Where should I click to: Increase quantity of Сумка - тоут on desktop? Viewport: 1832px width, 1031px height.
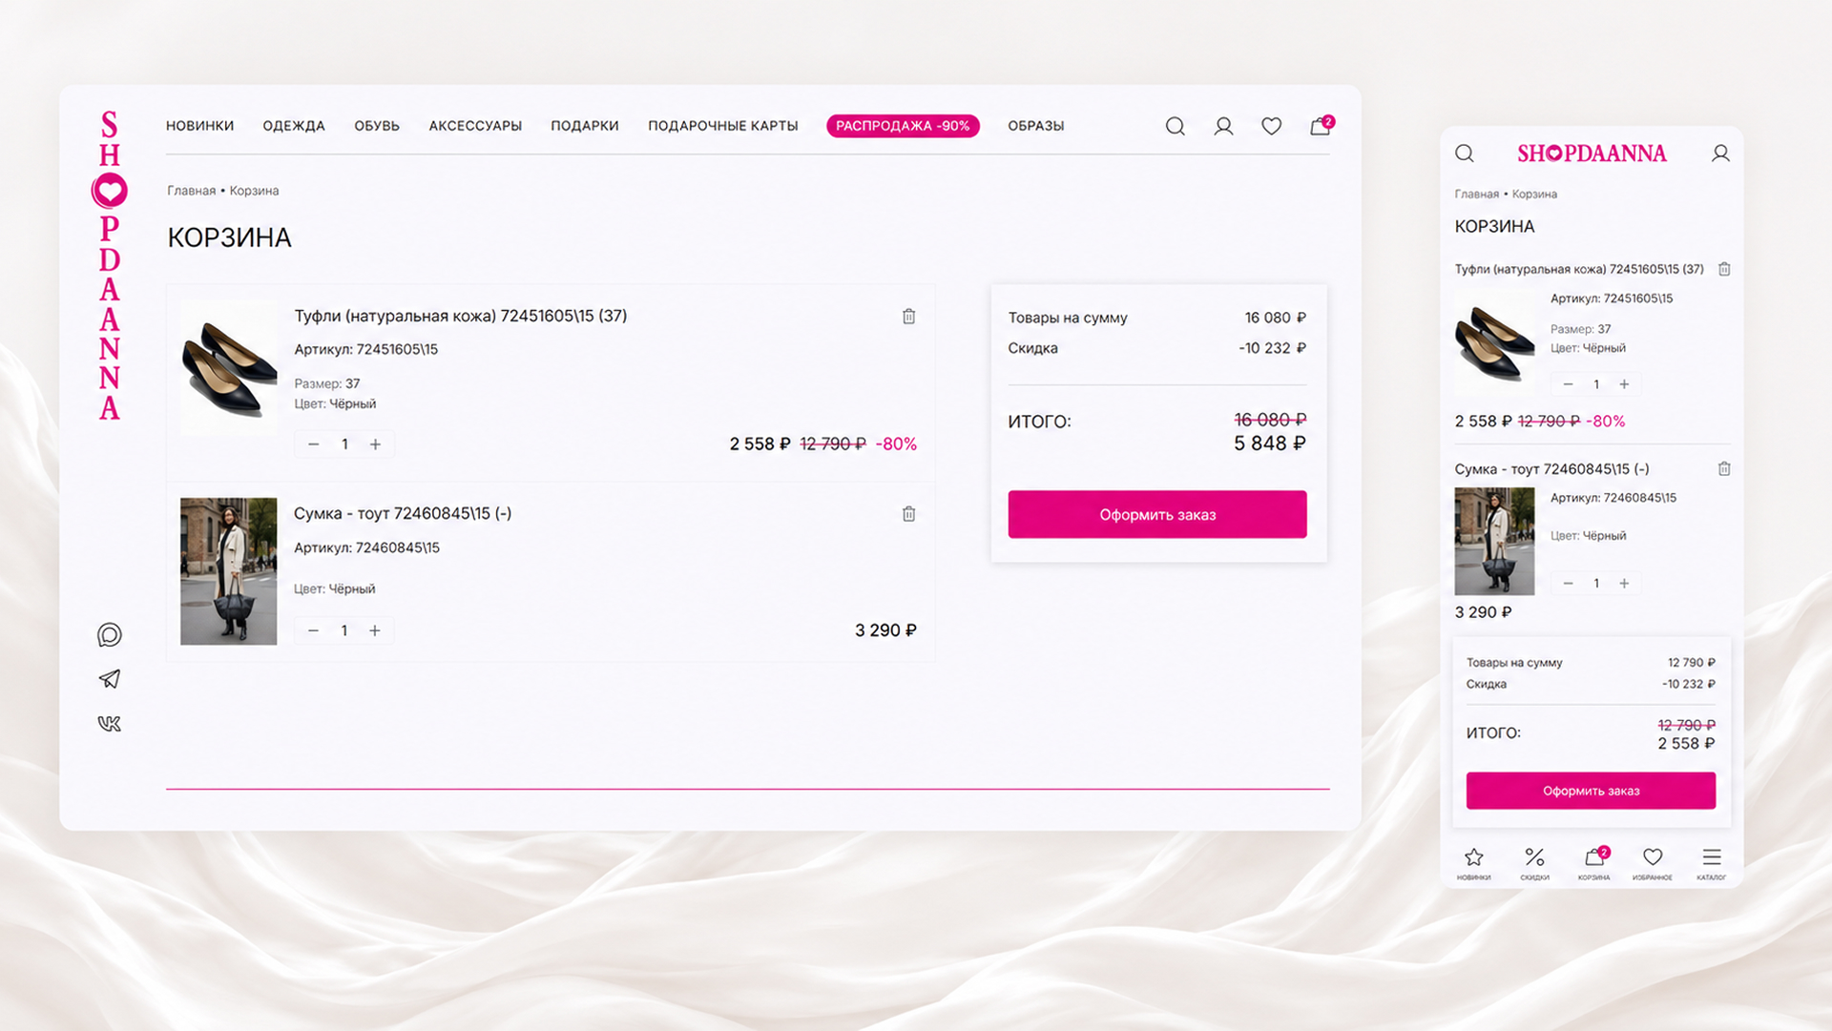tap(375, 630)
